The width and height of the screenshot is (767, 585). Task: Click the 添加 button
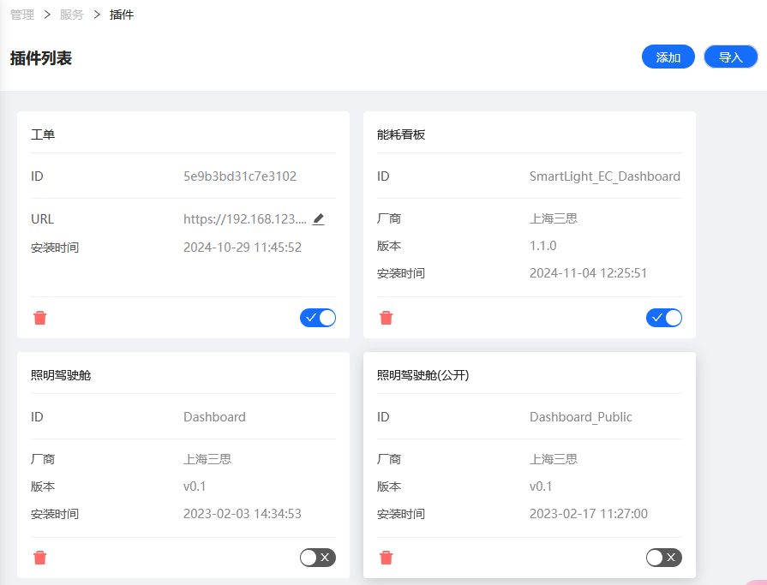(x=668, y=57)
